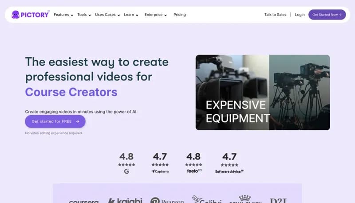Click the star rating above Software Advice
The width and height of the screenshot is (355, 203).
click(x=229, y=165)
